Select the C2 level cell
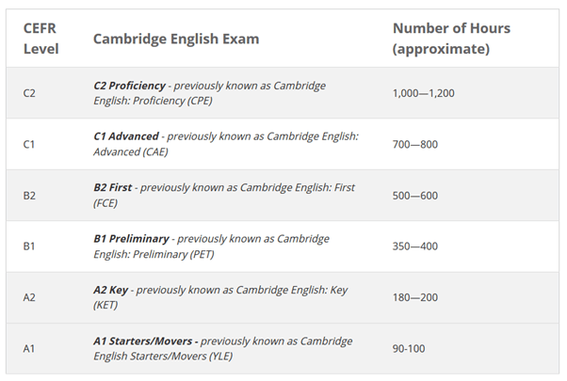Screen dimensions: 567x381 [x=29, y=93]
